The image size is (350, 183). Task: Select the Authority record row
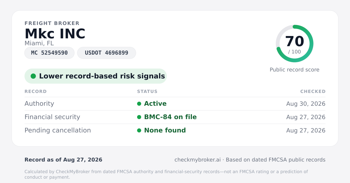pos(175,104)
